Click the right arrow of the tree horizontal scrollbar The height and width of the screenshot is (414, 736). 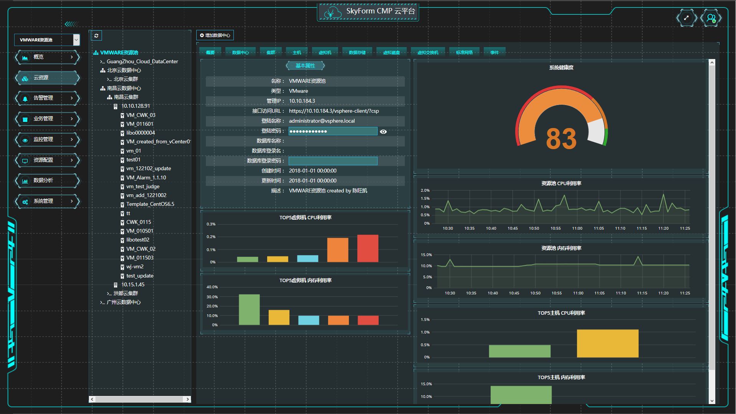click(187, 399)
